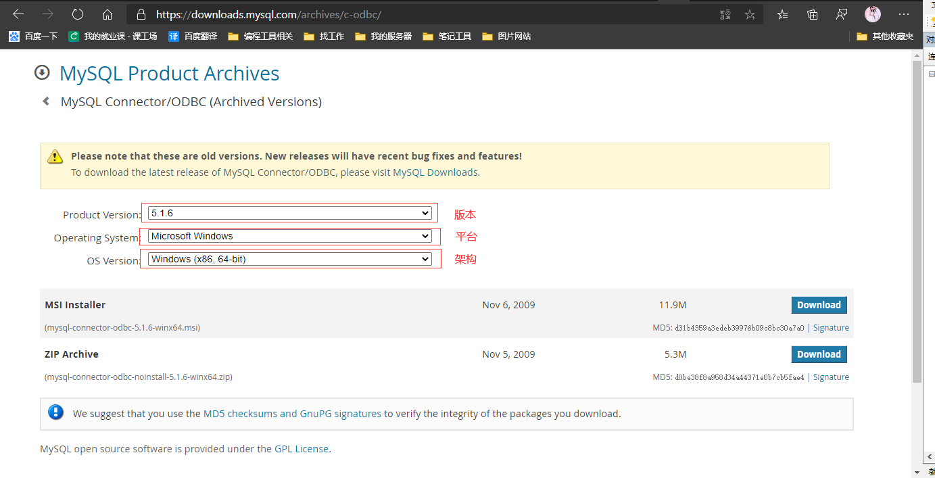Open Signature link for MSI Installer
The image size is (935, 478).
click(x=831, y=327)
